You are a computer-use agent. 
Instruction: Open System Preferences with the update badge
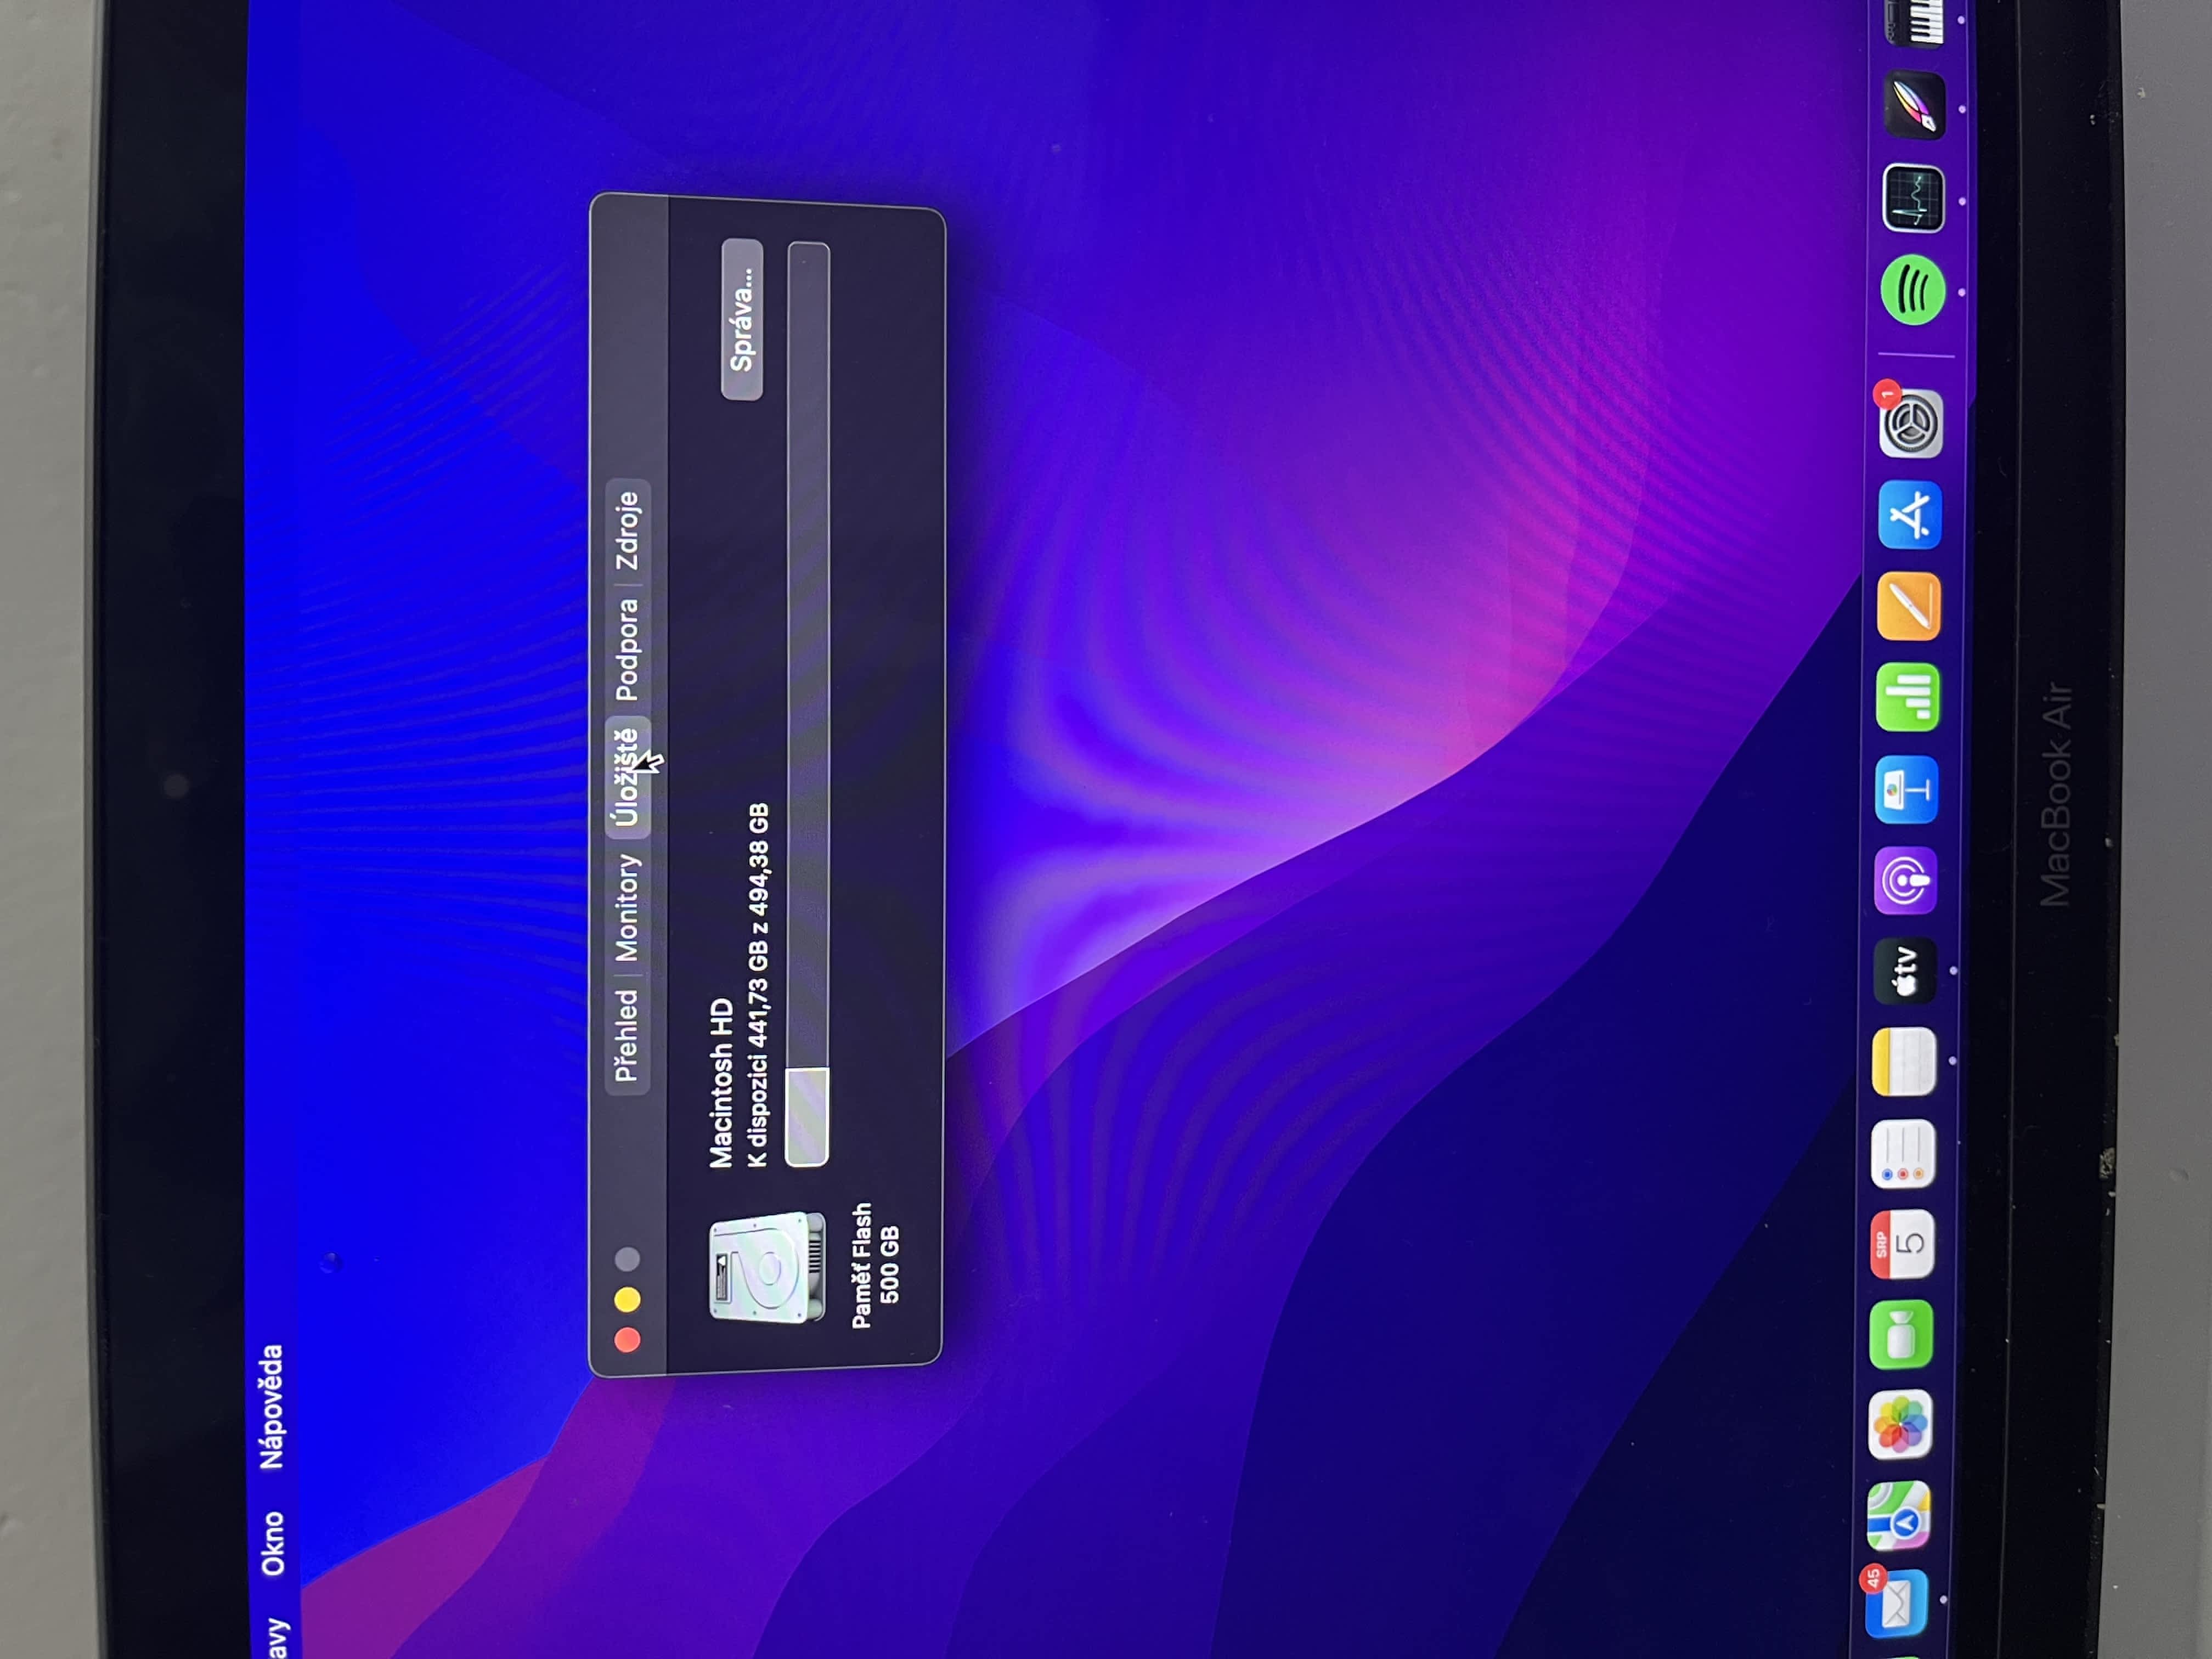[1910, 424]
